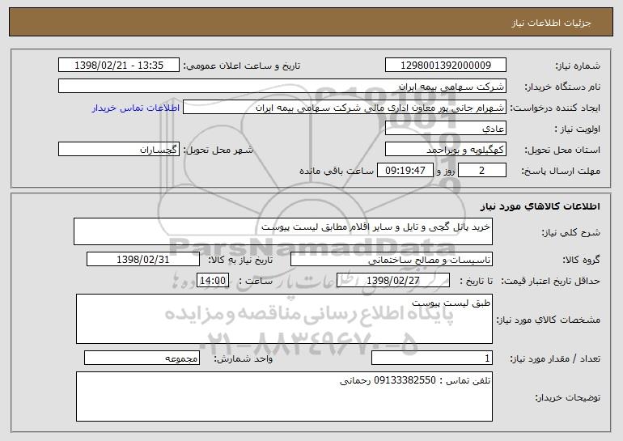Click the label مشخصات کالای مورد نیاز

click(549, 320)
